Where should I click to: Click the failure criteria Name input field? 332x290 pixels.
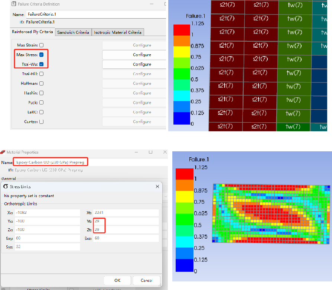[96, 14]
